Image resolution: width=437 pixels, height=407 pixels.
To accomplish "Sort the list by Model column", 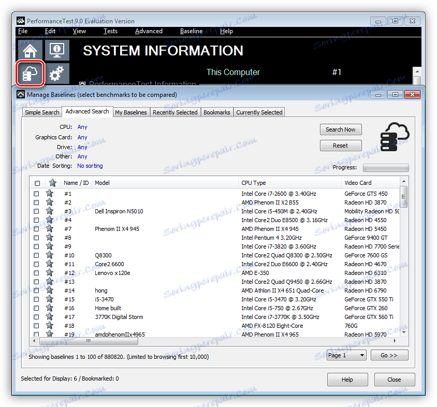I will 166,183.
